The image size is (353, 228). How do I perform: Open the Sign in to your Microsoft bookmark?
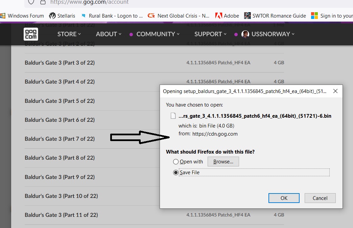pyautogui.click(x=332, y=16)
